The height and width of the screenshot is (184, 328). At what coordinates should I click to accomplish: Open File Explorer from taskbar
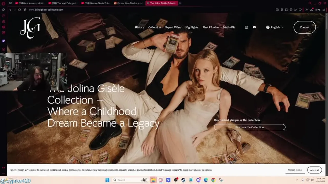pyautogui.click(x=153, y=180)
